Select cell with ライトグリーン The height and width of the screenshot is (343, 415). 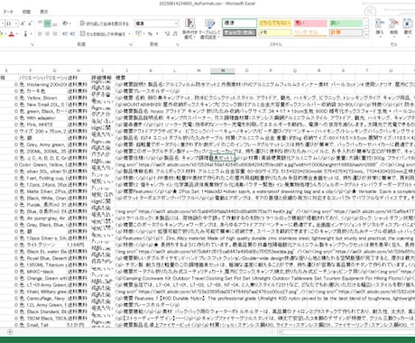click(42, 245)
